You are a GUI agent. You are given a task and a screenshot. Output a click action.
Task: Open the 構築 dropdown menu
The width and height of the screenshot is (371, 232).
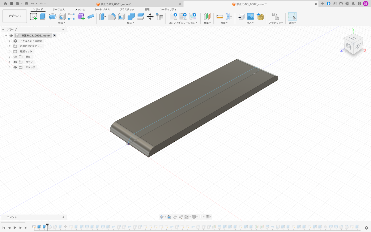pos(207,23)
